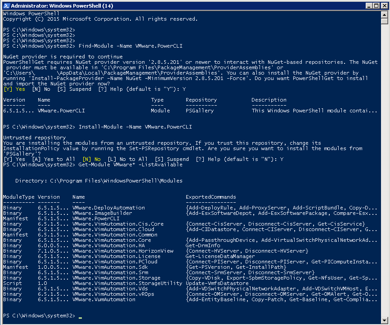Click the 'VMware.VimAutomation.License' module name
Image resolution: width=390 pixels, height=325 pixels.
(x=117, y=256)
